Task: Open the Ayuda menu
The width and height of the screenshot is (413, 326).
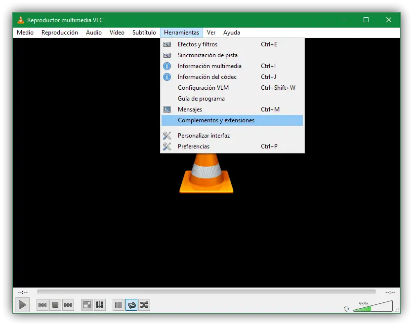Action: pos(232,33)
